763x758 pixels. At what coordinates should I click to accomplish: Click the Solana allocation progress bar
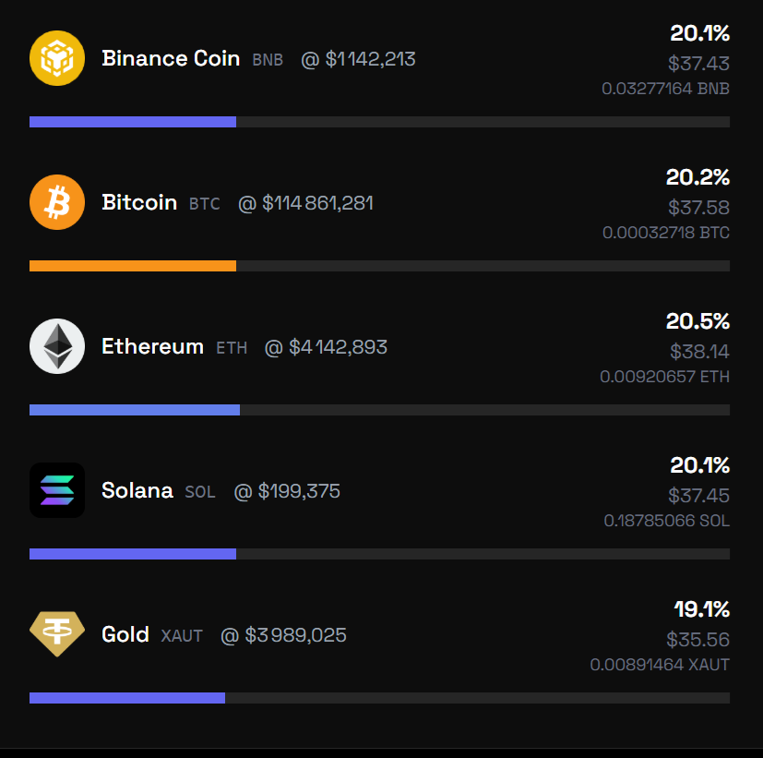click(379, 554)
